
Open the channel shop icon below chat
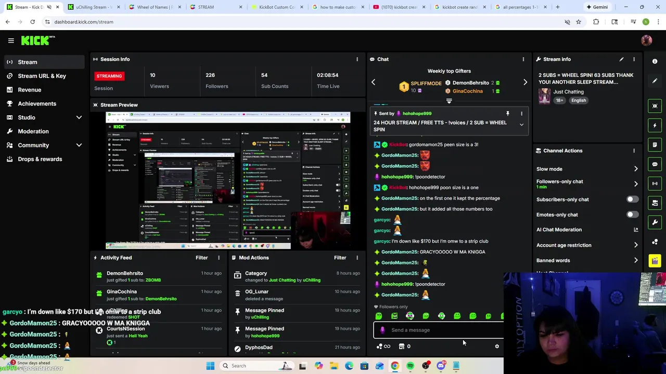click(401, 346)
